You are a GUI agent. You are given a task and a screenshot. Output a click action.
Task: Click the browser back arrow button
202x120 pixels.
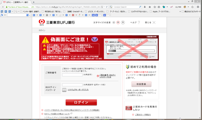3,7
